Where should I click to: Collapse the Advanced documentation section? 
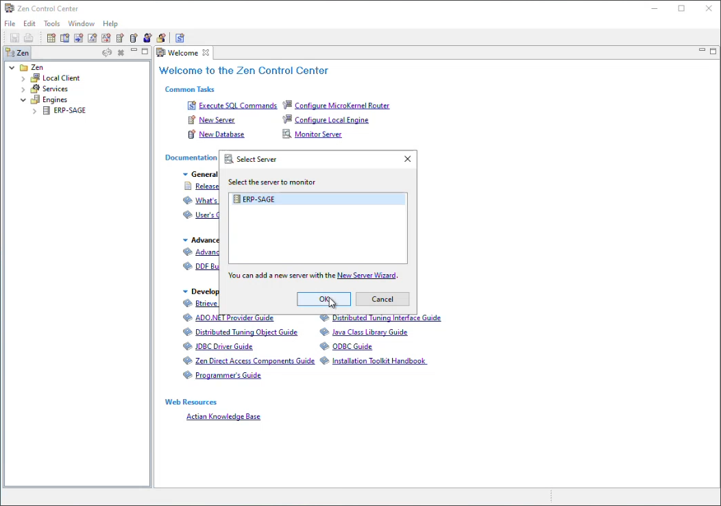click(x=185, y=240)
